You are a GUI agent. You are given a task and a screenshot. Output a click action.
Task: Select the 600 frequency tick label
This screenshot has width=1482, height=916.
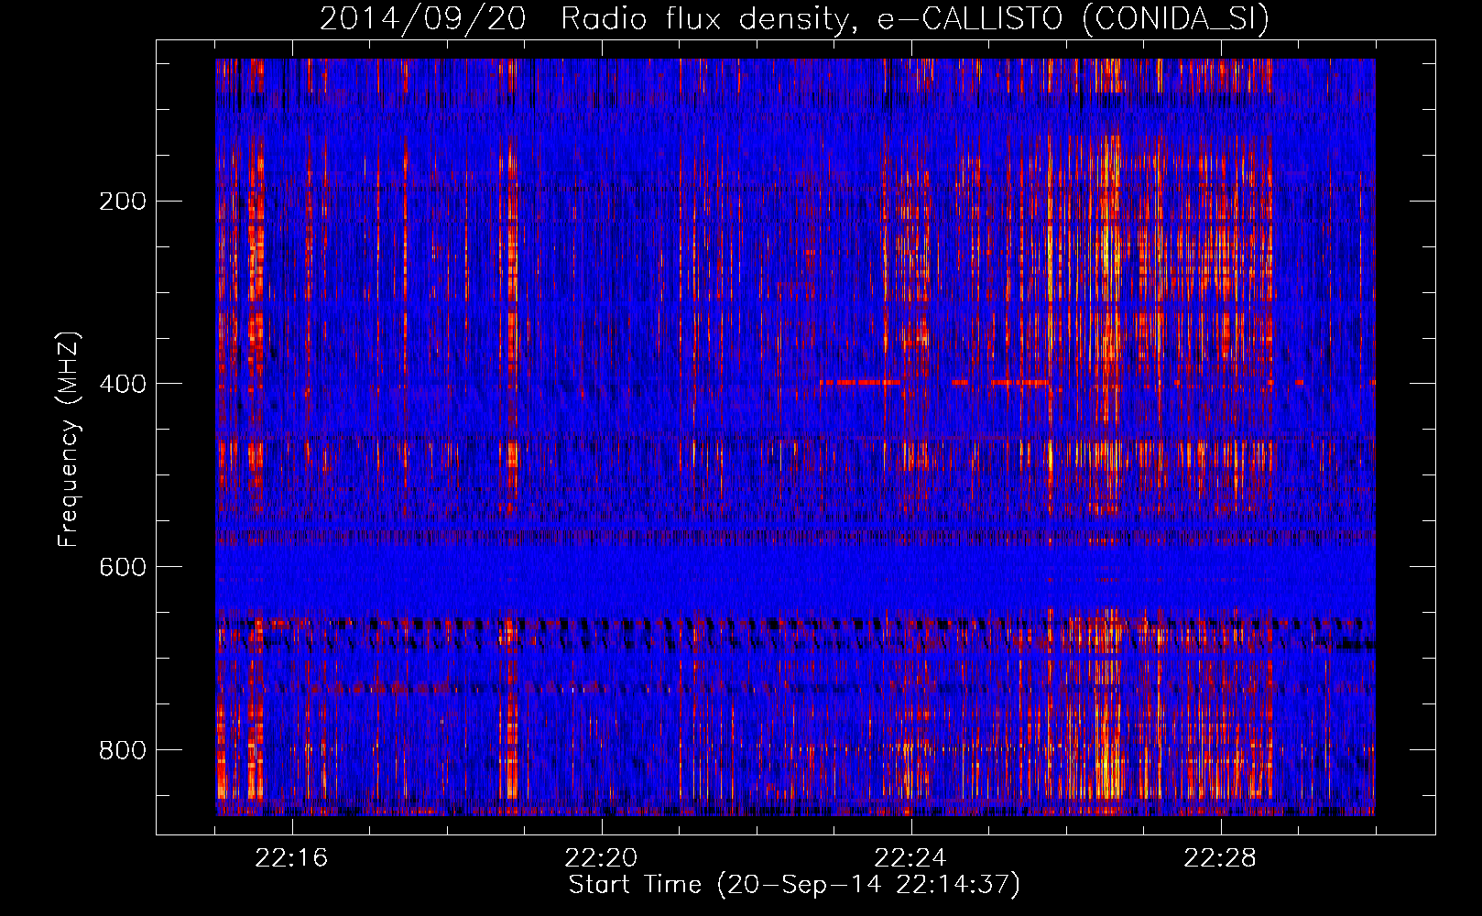(123, 567)
